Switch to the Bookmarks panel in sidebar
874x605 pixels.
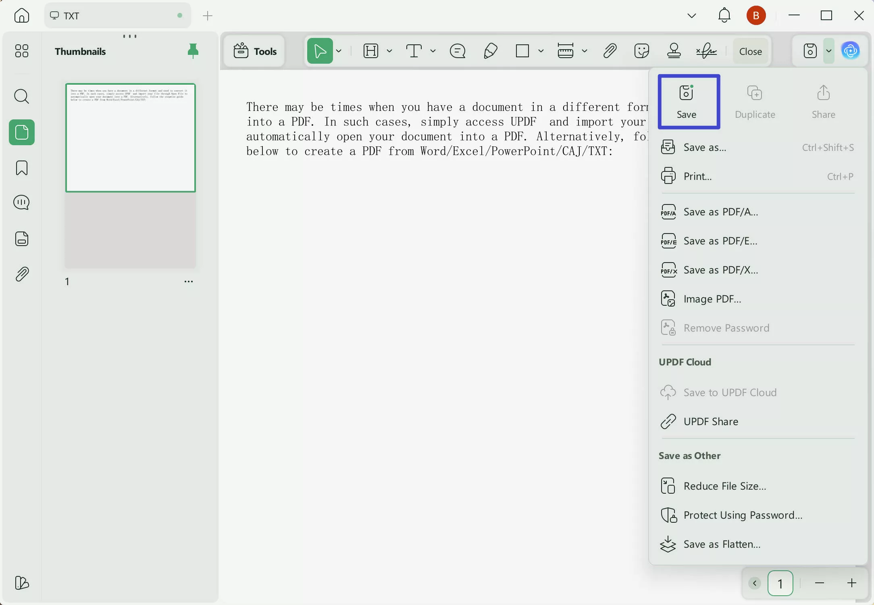point(21,168)
